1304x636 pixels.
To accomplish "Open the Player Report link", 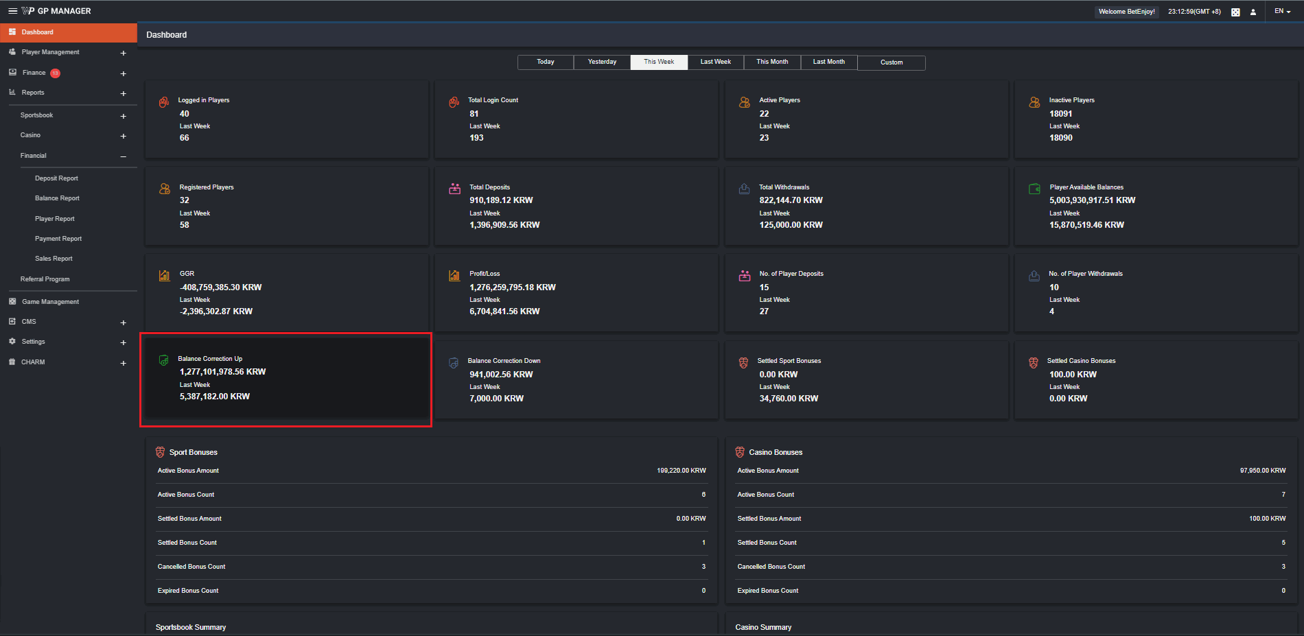I will [x=55, y=219].
